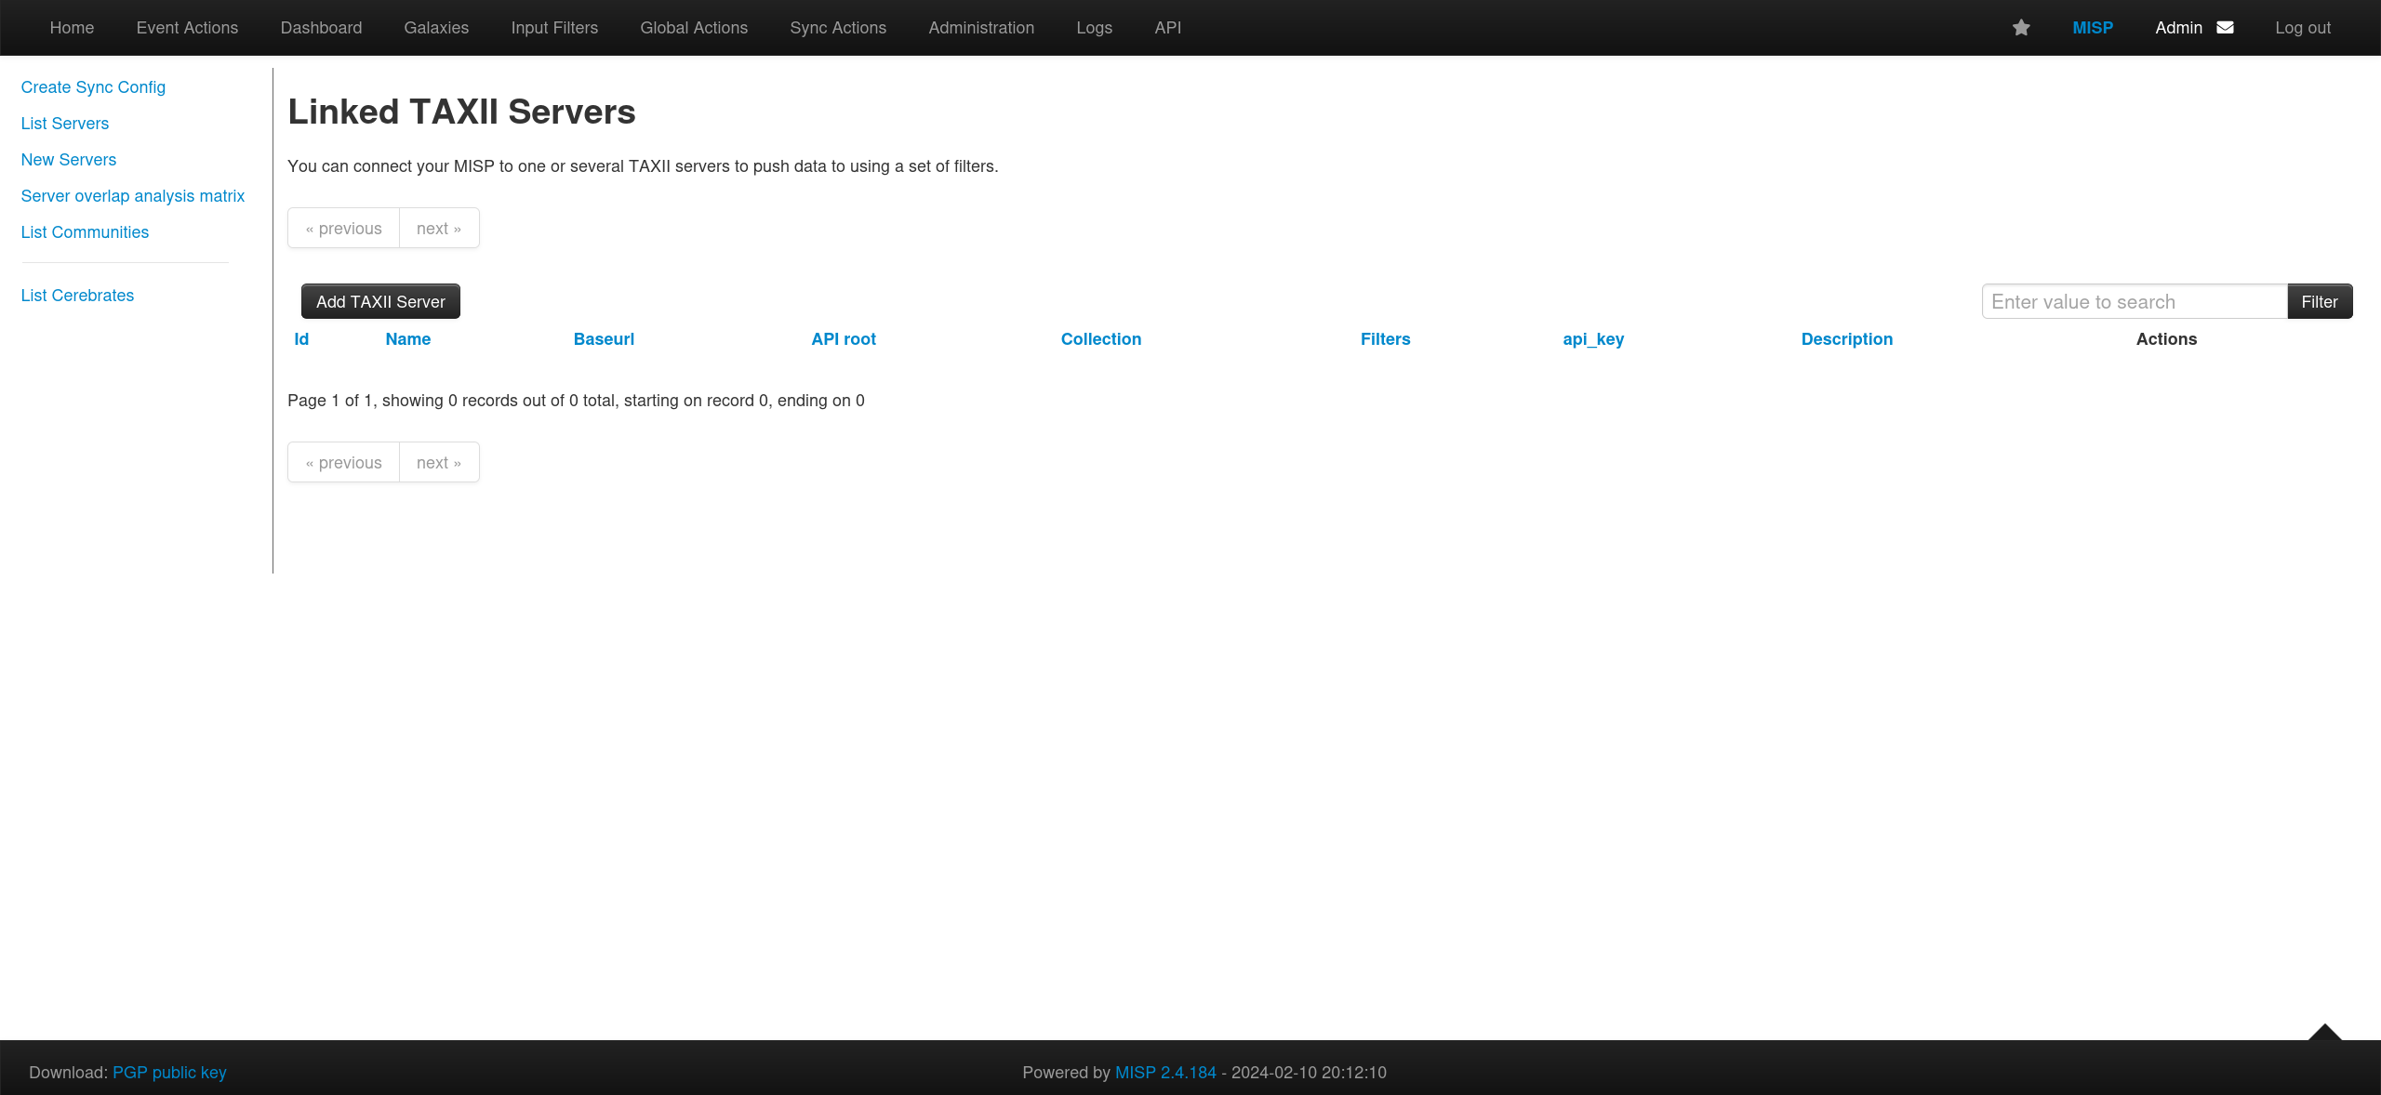This screenshot has width=2381, height=1095.
Task: Open the Galaxies menu
Action: (436, 28)
